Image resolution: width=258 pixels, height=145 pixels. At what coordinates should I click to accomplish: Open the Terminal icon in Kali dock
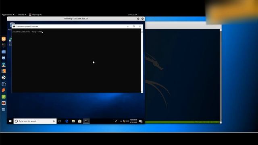click(4, 45)
